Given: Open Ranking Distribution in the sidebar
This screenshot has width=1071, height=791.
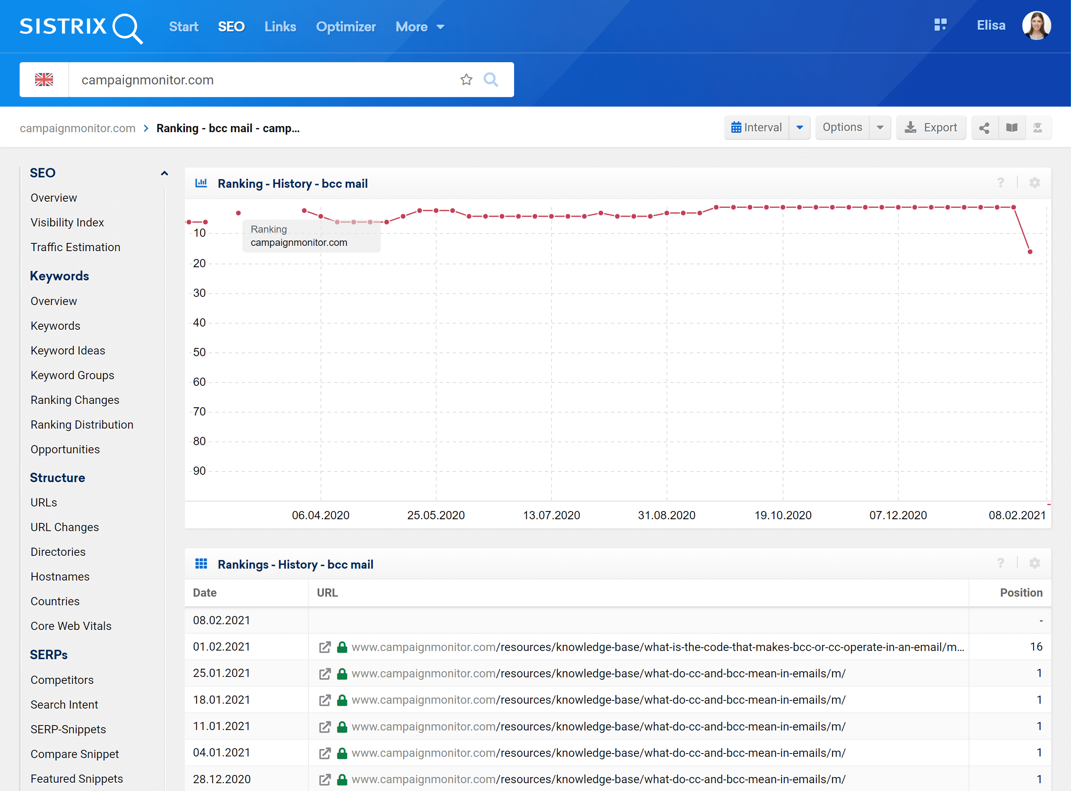Looking at the screenshot, I should (82, 425).
